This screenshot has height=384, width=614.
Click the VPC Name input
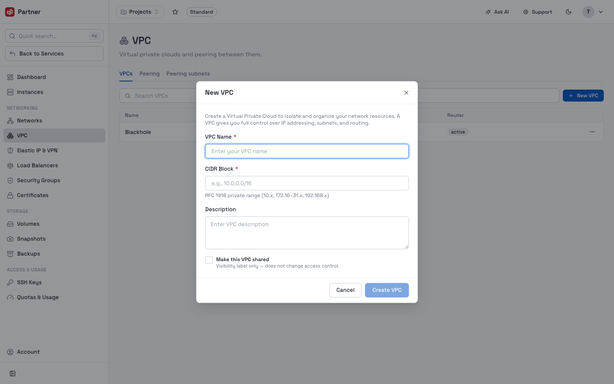(307, 151)
